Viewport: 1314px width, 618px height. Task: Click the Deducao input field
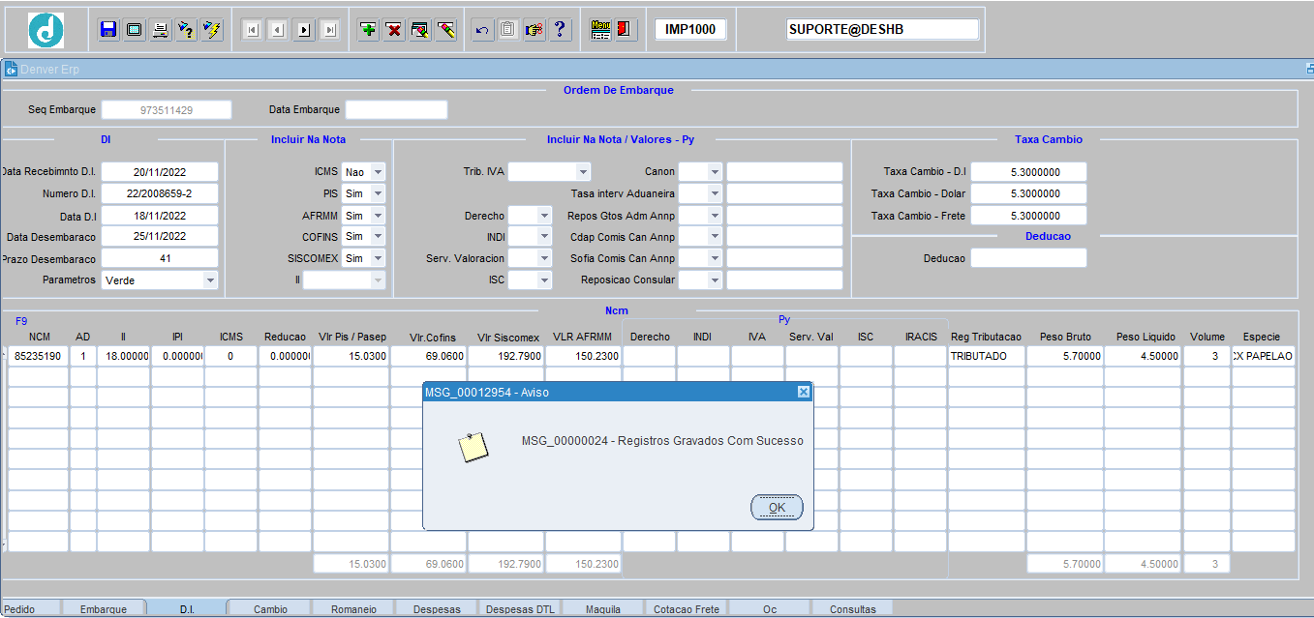tap(1028, 258)
